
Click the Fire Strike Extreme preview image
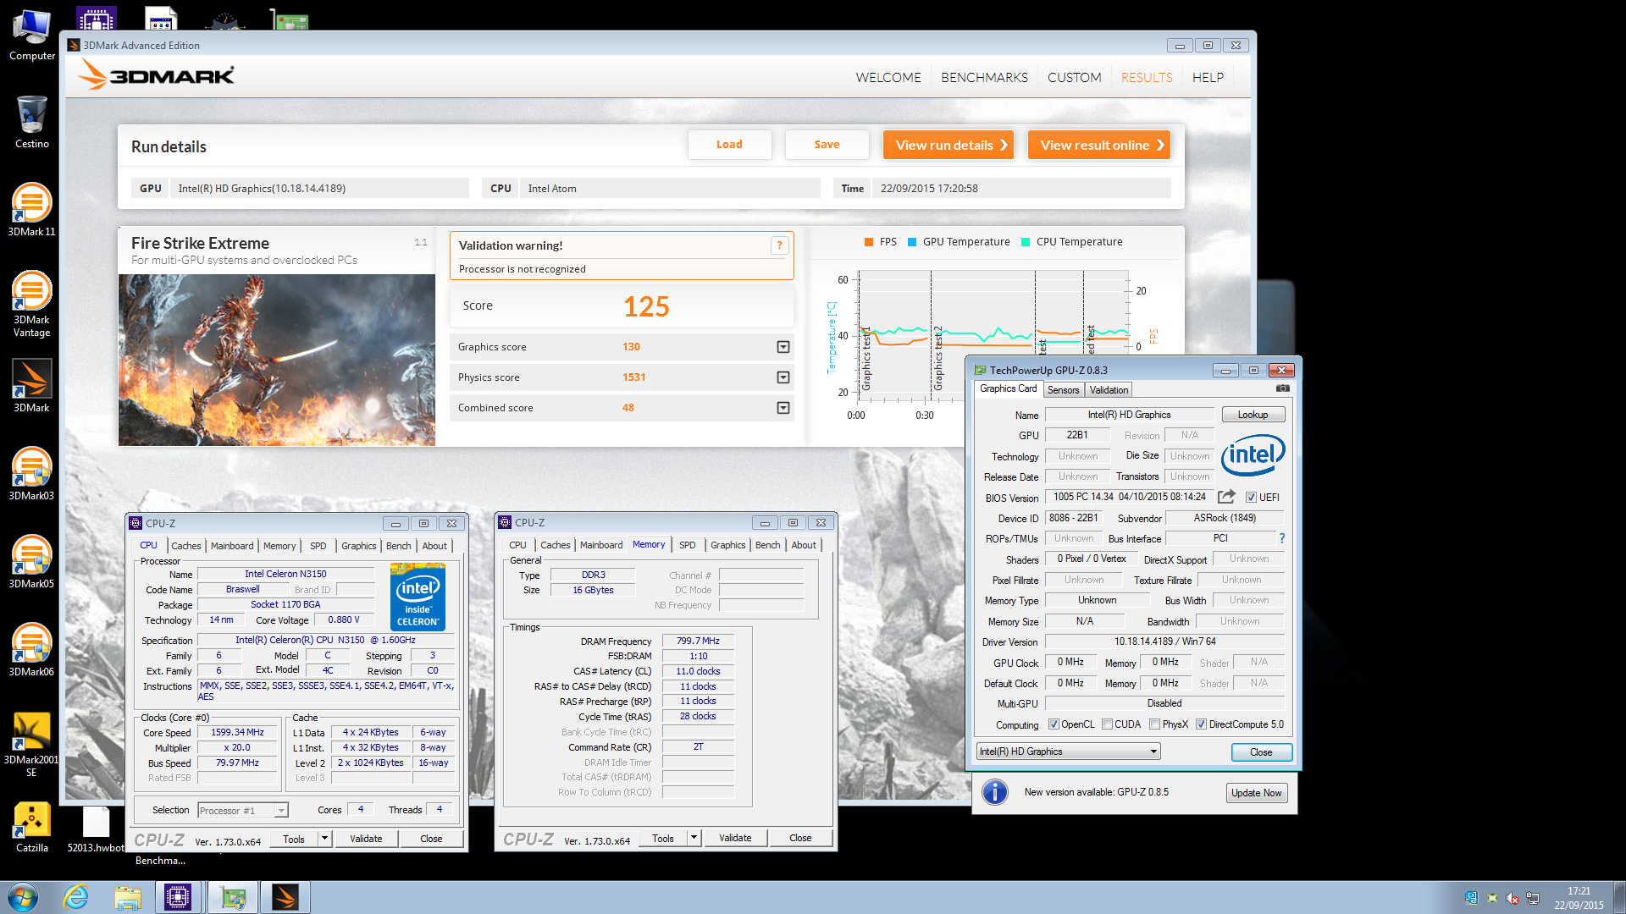point(277,360)
